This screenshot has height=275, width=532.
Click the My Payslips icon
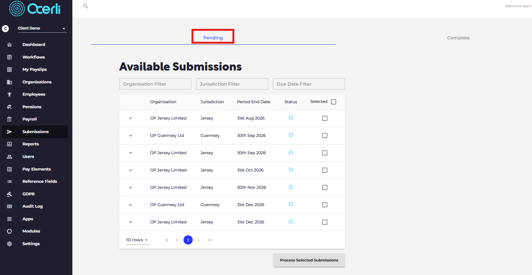9,70
